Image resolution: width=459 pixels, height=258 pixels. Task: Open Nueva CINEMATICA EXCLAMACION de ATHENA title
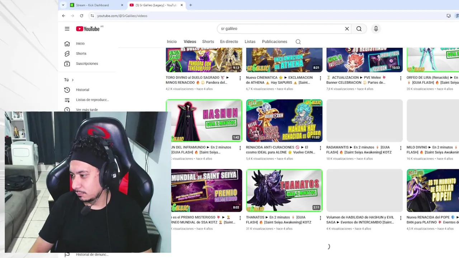pyautogui.click(x=279, y=80)
